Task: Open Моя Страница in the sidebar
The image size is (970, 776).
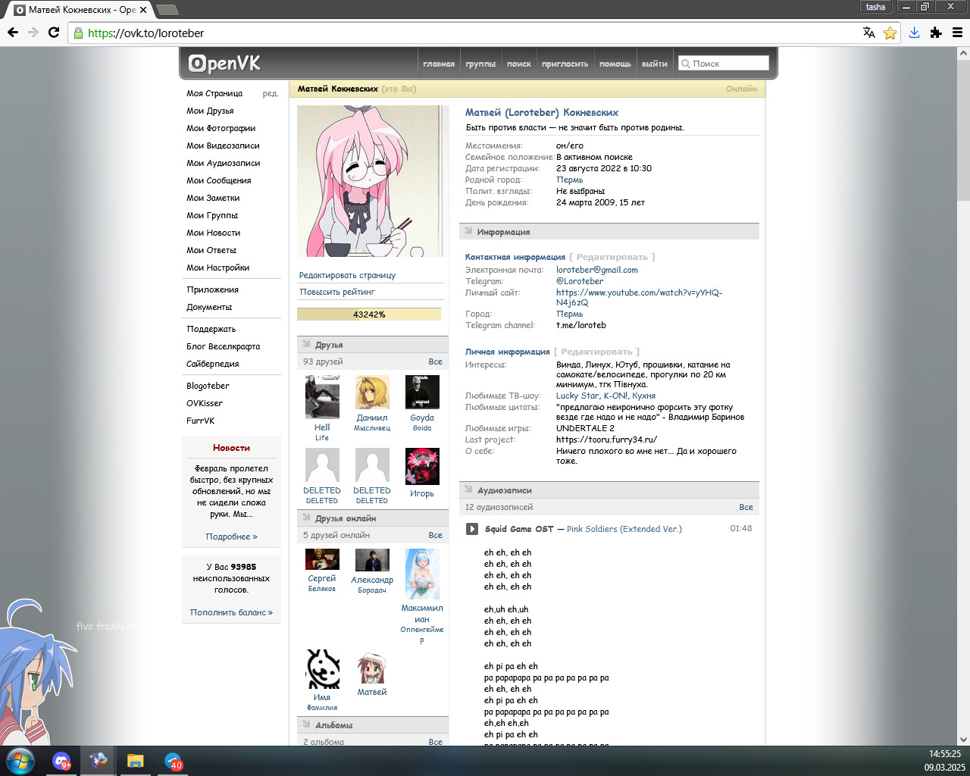Action: (x=214, y=93)
